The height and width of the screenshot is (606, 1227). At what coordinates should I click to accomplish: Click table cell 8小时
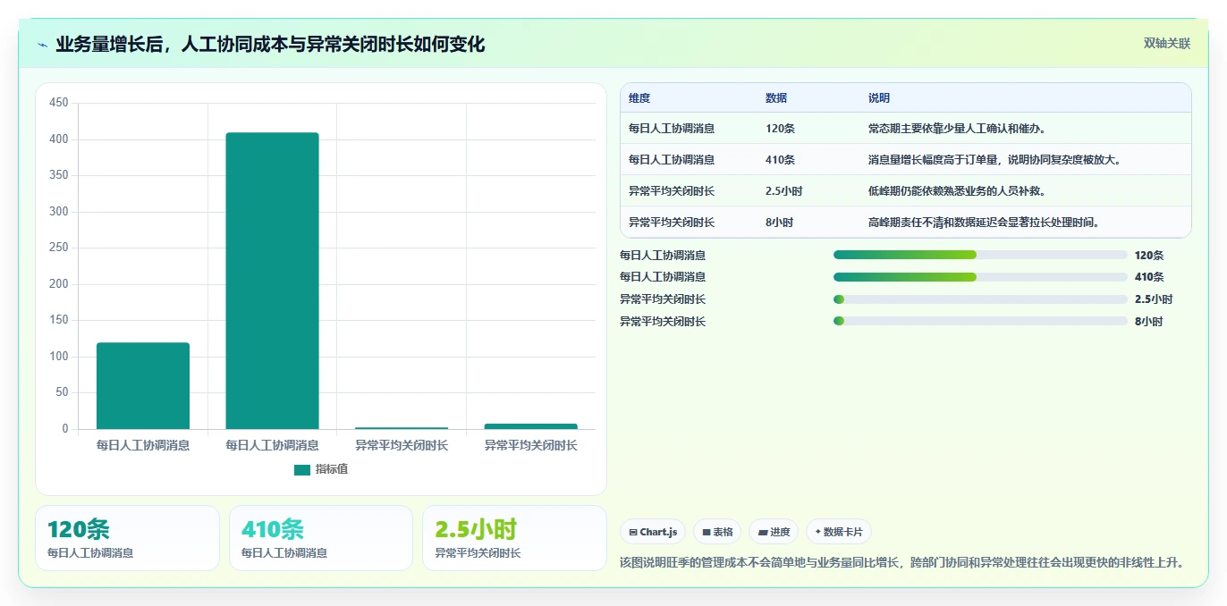click(x=780, y=223)
